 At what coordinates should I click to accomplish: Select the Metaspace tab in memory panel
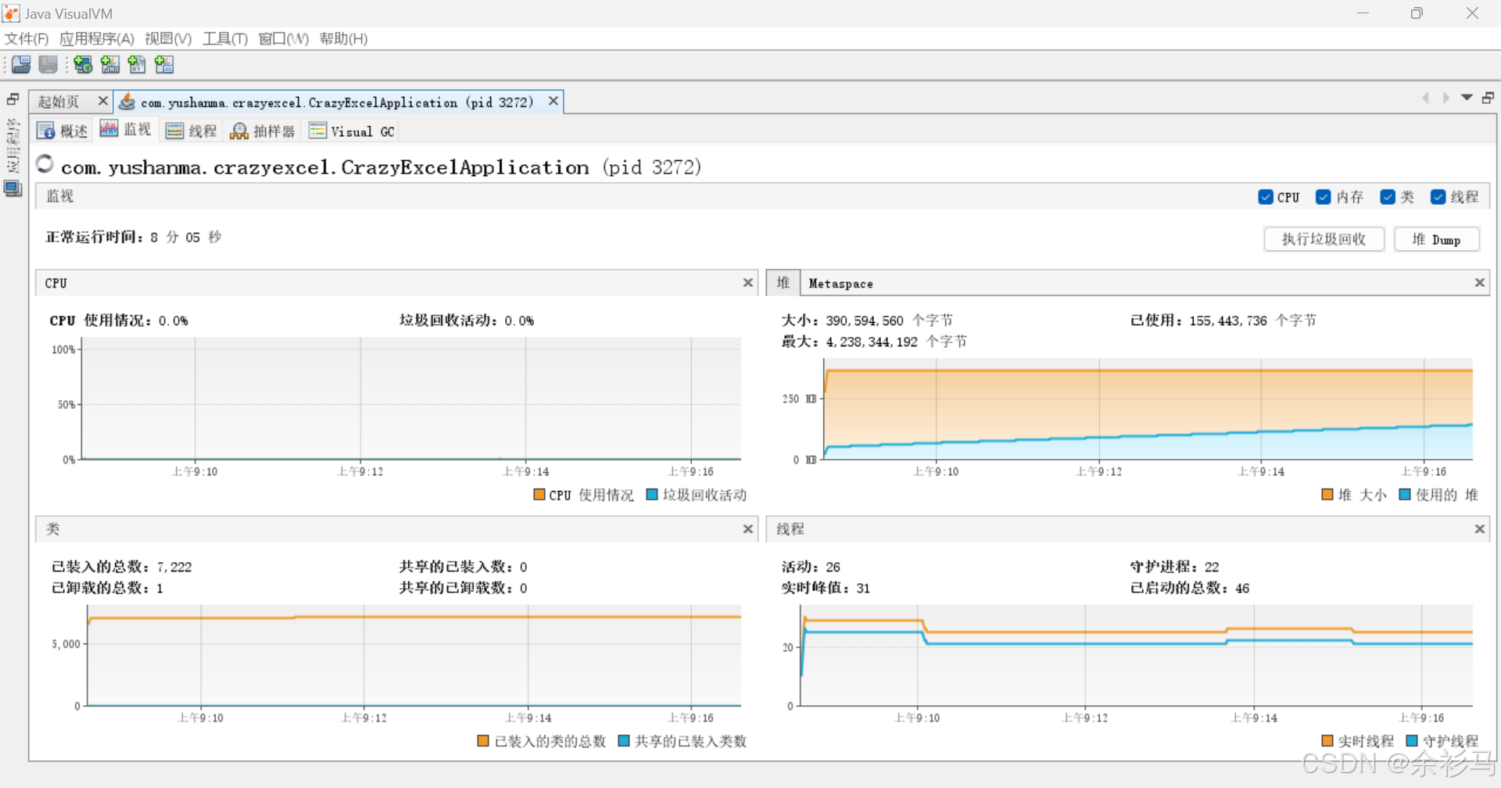click(841, 284)
